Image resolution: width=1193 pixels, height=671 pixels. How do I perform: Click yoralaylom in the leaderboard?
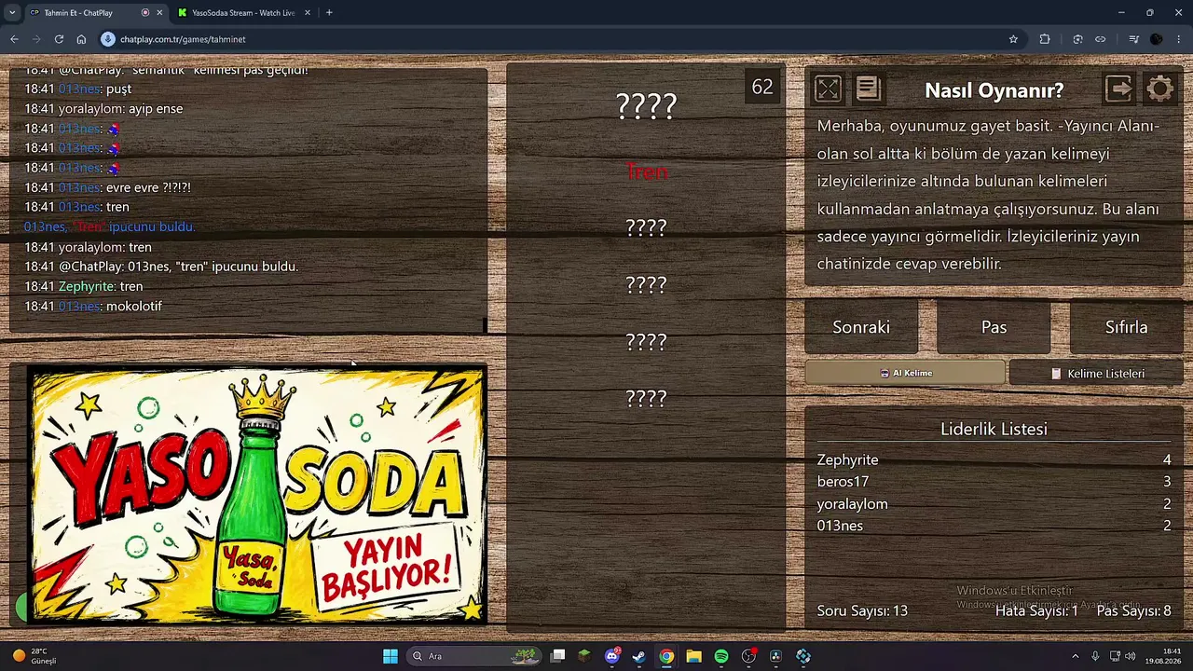click(852, 504)
